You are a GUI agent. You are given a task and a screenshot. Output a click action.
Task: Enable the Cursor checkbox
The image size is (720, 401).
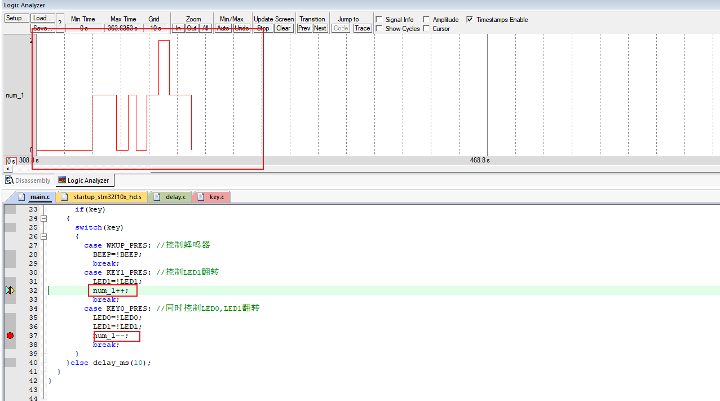(426, 29)
